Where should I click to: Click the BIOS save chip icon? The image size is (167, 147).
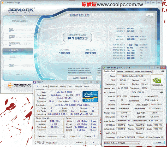(162, 92)
